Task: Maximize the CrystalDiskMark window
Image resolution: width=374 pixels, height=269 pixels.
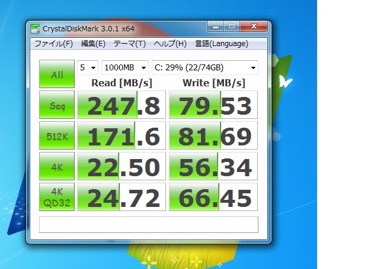Action: point(232,27)
